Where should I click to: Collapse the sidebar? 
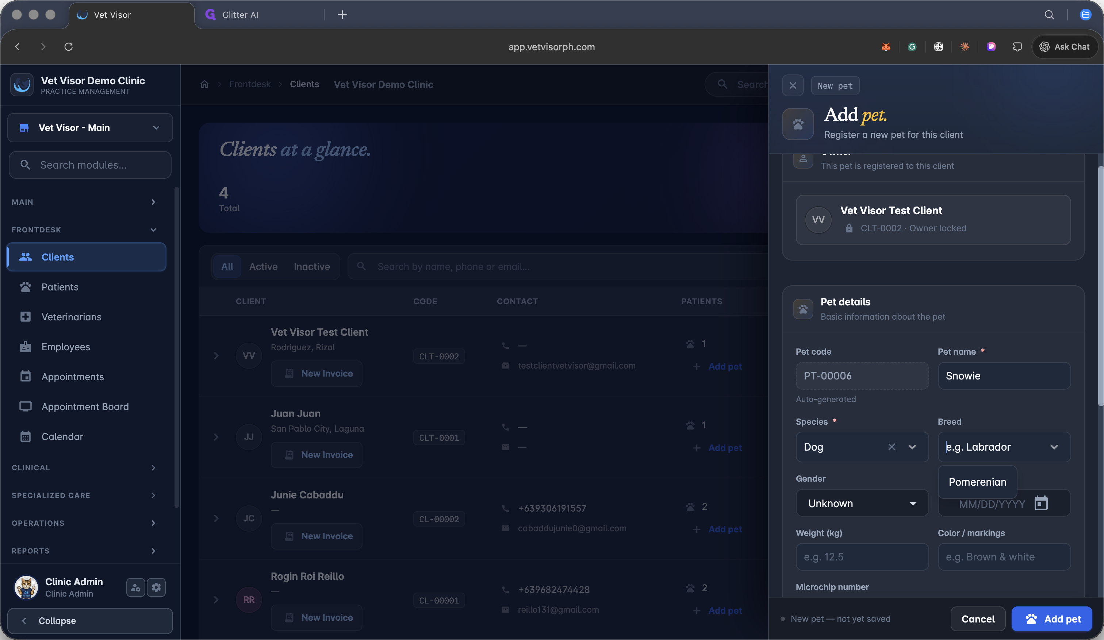(90, 621)
